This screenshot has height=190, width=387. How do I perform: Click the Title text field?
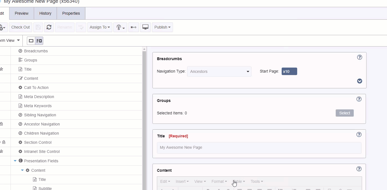(259, 148)
